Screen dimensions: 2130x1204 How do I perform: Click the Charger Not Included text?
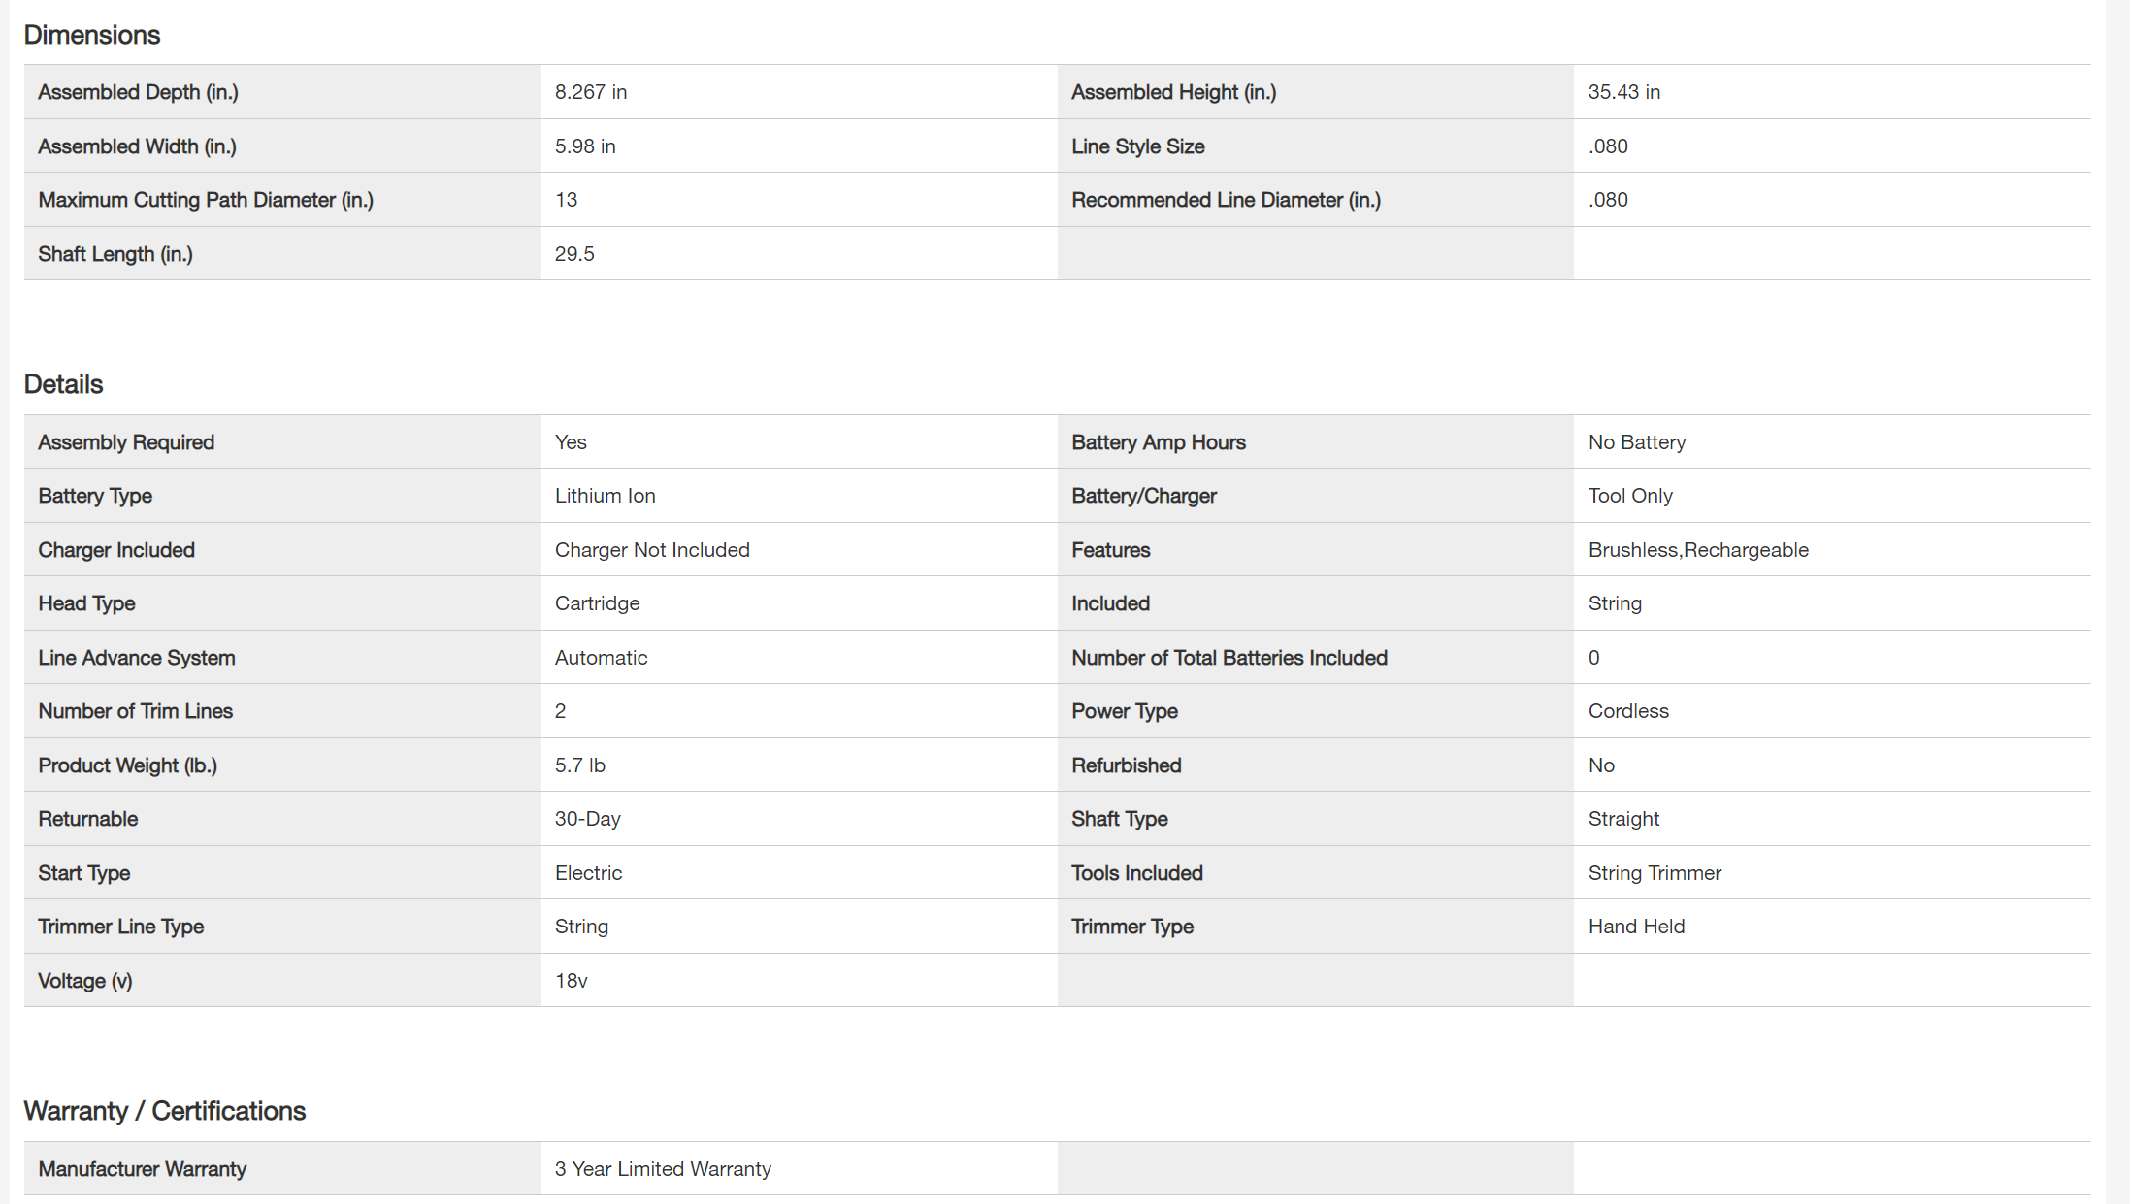click(x=652, y=550)
